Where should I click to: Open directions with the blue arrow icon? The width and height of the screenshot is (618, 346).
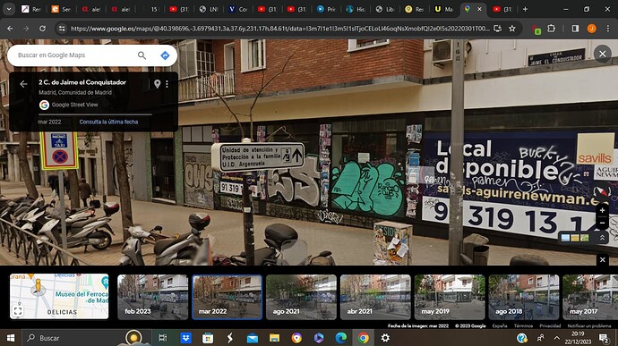click(x=165, y=55)
